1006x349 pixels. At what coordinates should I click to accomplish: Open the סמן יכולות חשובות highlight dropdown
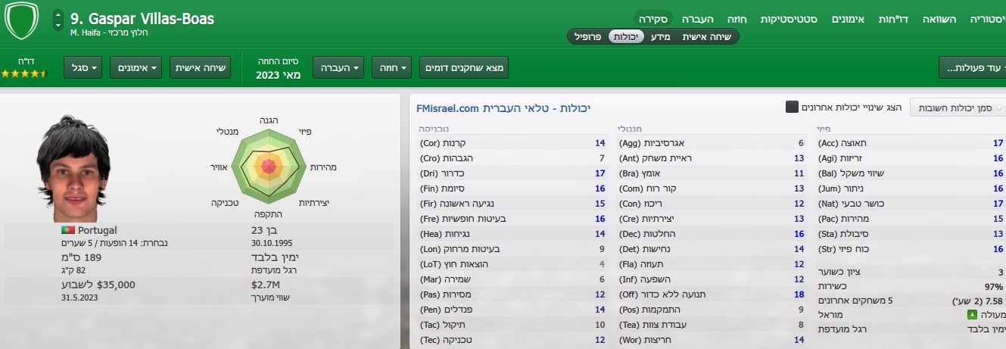tap(957, 108)
